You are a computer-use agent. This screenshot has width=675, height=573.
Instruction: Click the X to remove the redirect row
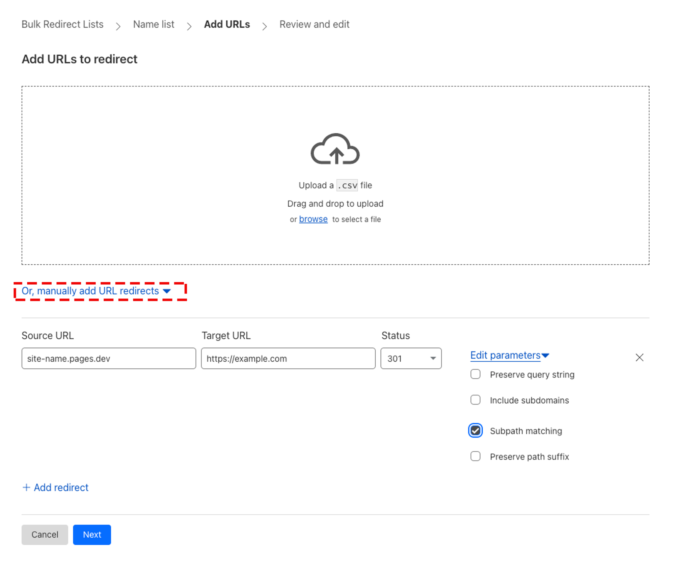pos(640,358)
